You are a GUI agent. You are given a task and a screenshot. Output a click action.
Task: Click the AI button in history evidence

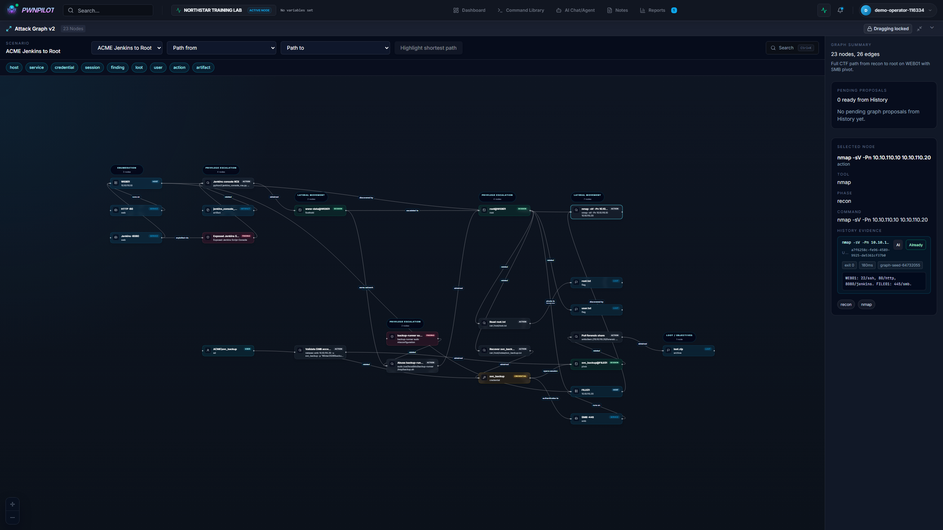(x=898, y=245)
